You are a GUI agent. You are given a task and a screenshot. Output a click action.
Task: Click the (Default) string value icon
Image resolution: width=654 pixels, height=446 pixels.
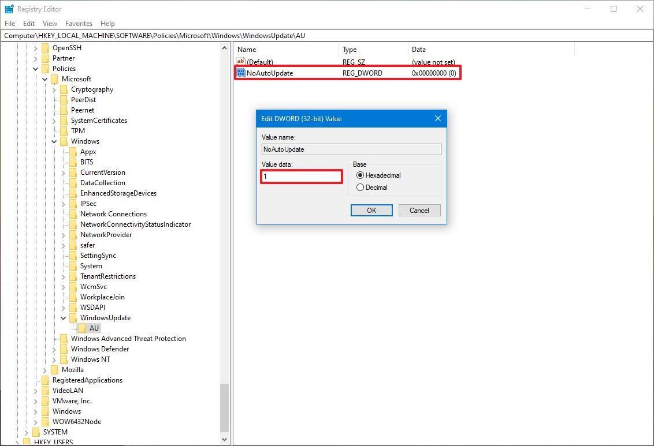point(241,62)
